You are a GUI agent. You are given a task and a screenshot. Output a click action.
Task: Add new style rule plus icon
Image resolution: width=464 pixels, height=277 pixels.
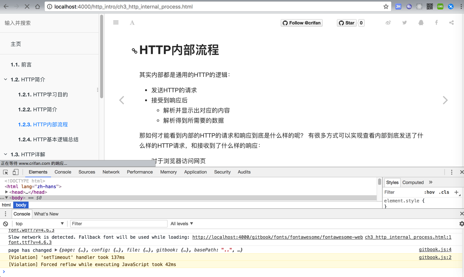click(457, 192)
